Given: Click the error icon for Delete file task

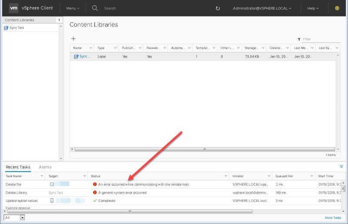Looking at the screenshot, I should coord(95,184).
